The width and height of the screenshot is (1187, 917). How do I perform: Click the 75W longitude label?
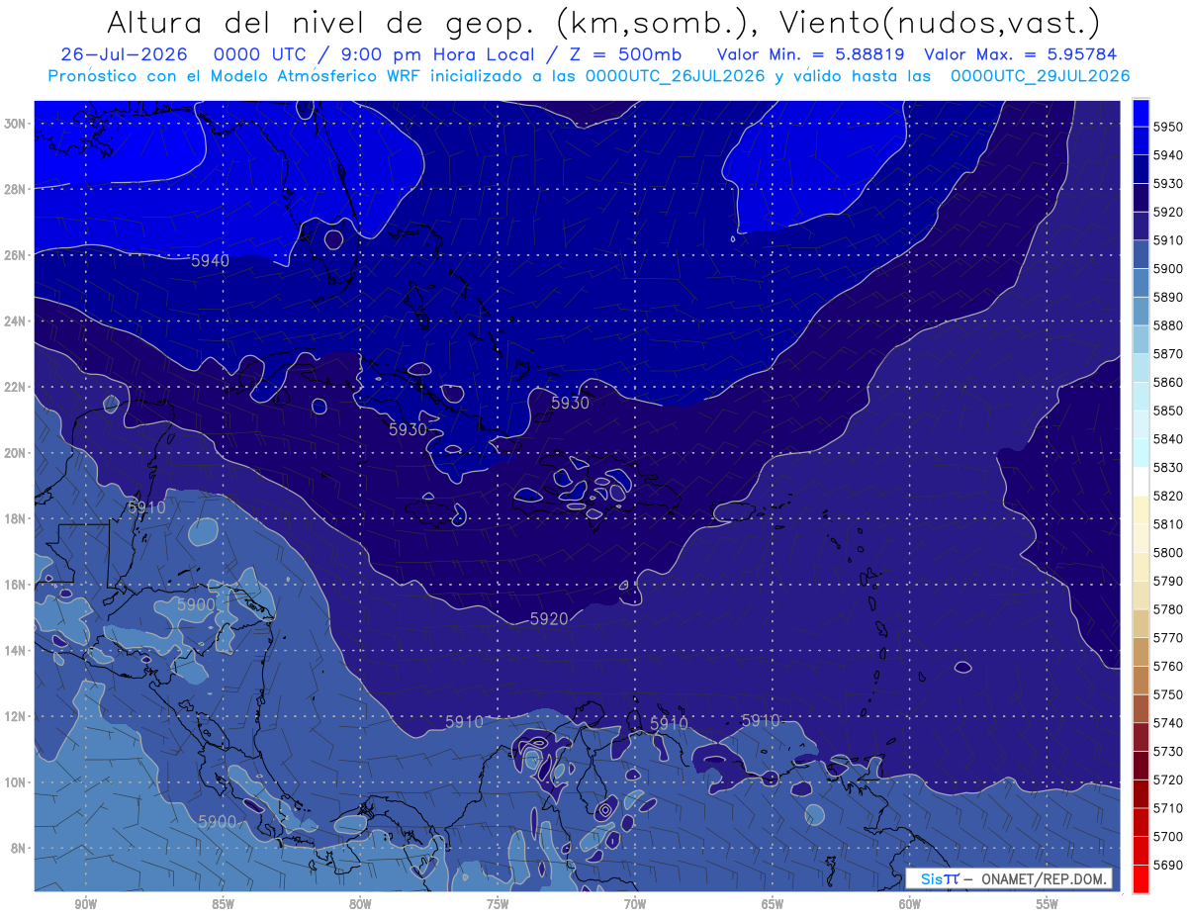(x=498, y=904)
